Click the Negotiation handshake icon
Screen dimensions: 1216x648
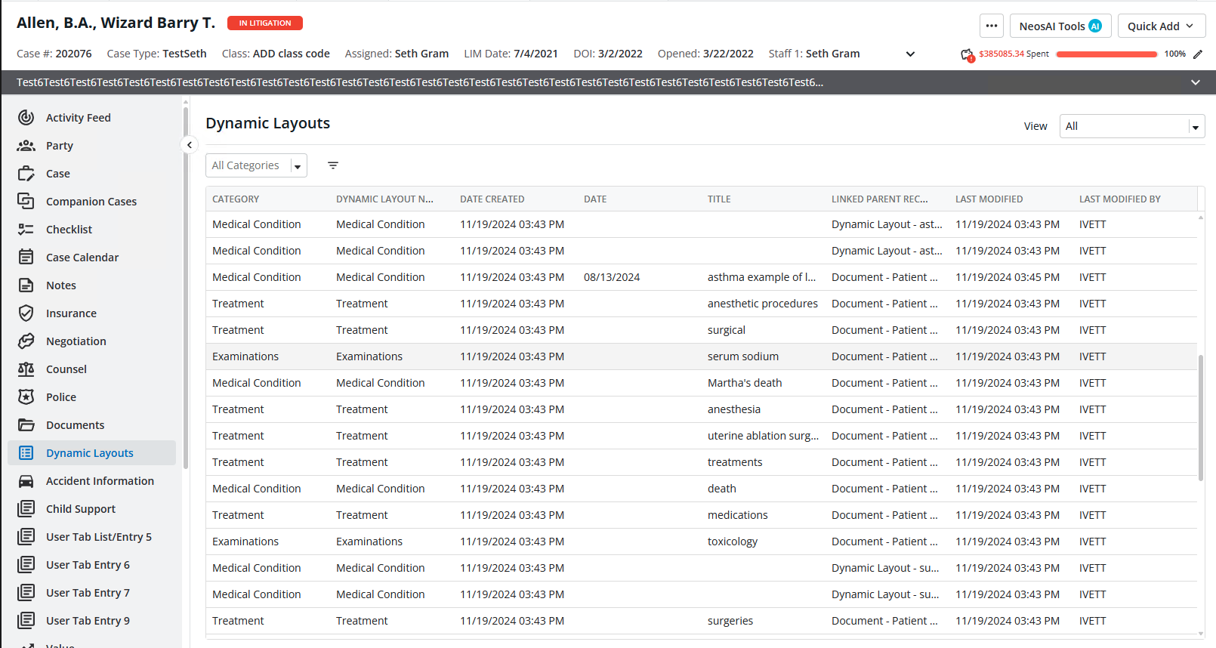coord(26,341)
